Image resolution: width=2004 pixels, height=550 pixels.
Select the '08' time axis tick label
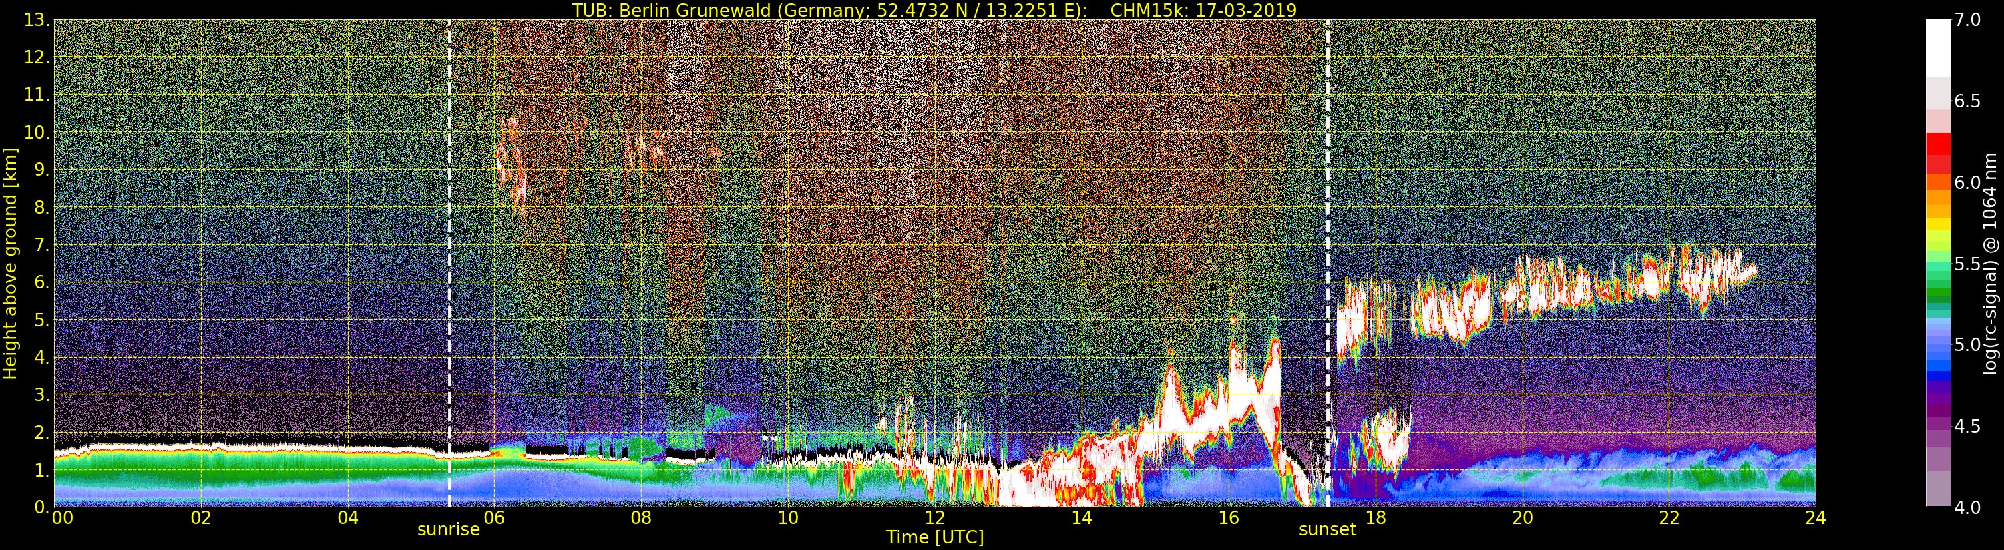[x=641, y=518]
